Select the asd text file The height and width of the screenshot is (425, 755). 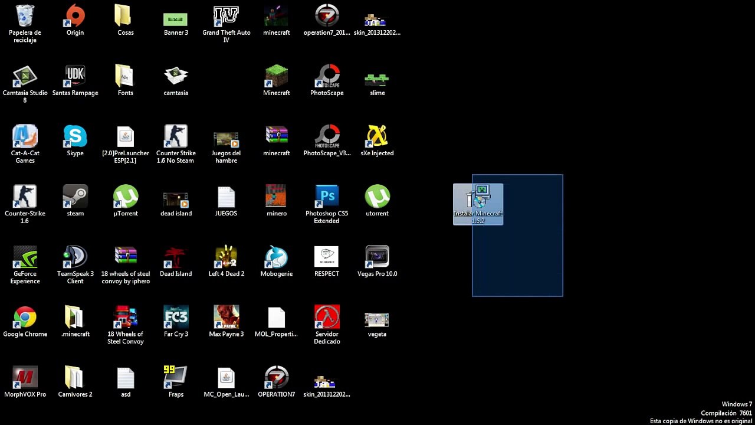coord(125,382)
